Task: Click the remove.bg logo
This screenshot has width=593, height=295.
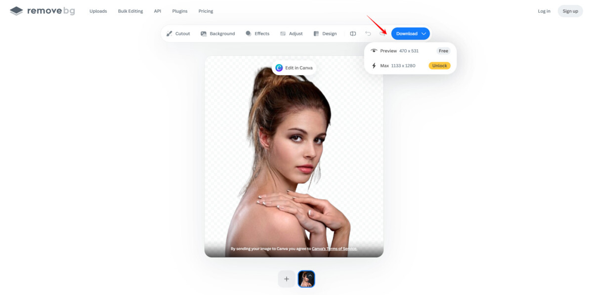Action: pyautogui.click(x=42, y=11)
